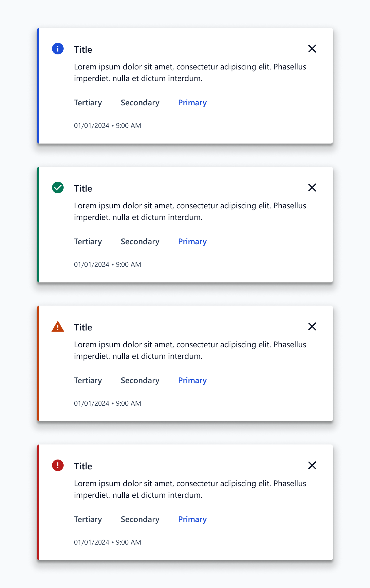
Task: Click Tertiary in the info notification
Action: 88,103
